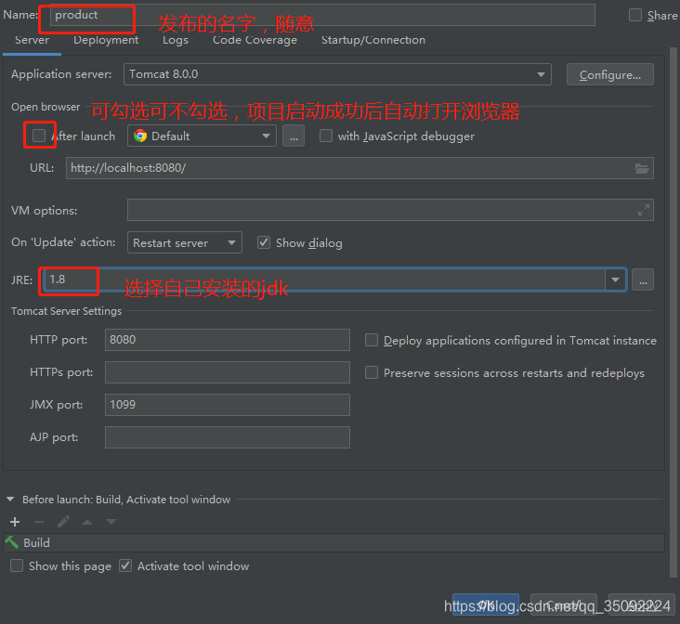Uncheck the Show dialog checkbox

click(264, 242)
